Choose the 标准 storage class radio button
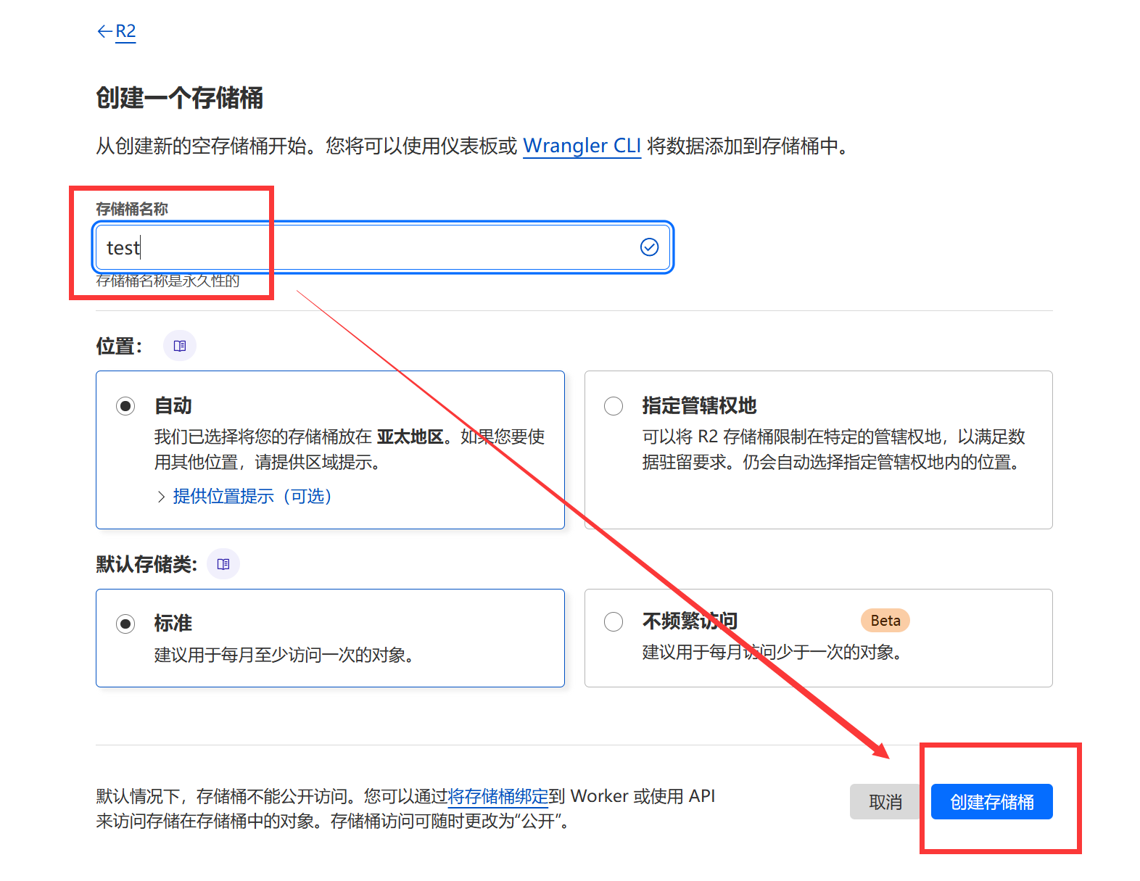Viewport: 1140px width, 881px height. 125,624
